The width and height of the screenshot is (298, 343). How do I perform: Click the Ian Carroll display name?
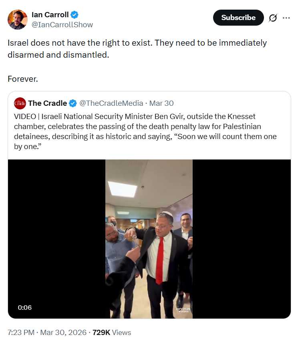tap(50, 15)
